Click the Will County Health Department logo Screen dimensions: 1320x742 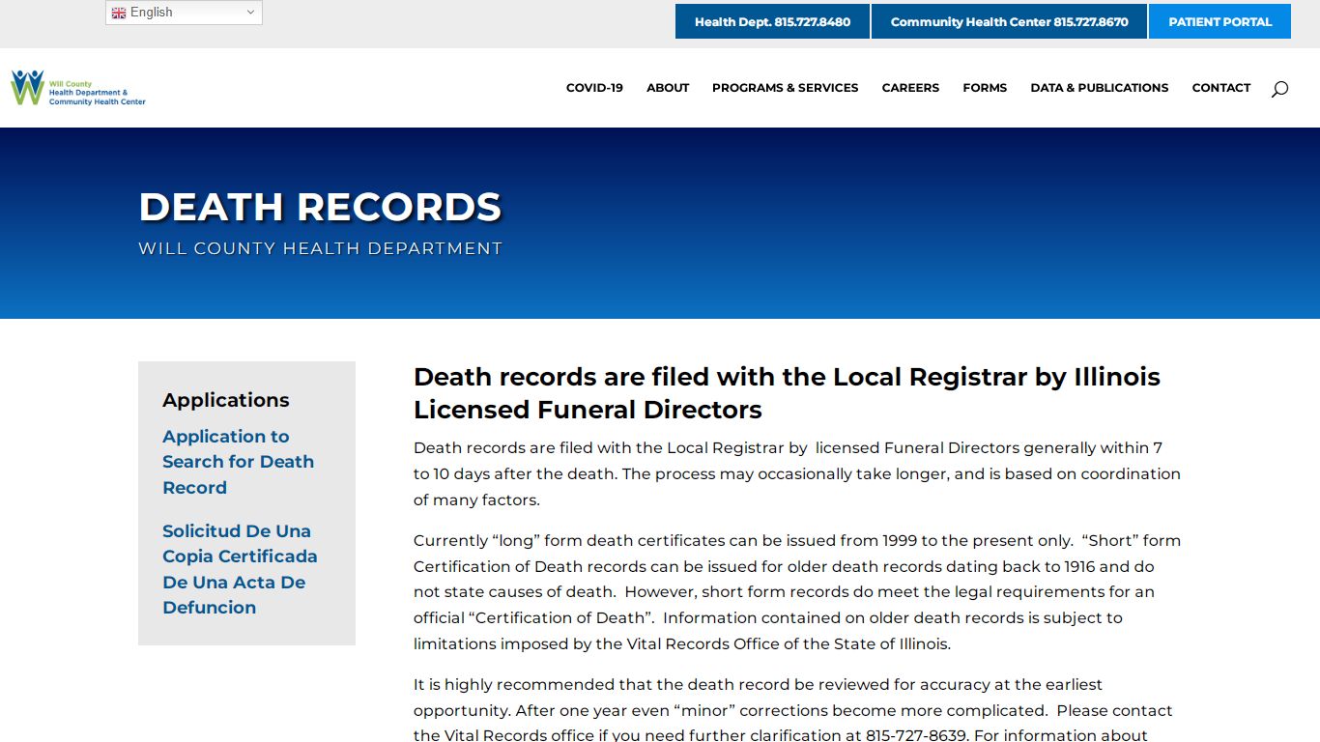[78, 88]
